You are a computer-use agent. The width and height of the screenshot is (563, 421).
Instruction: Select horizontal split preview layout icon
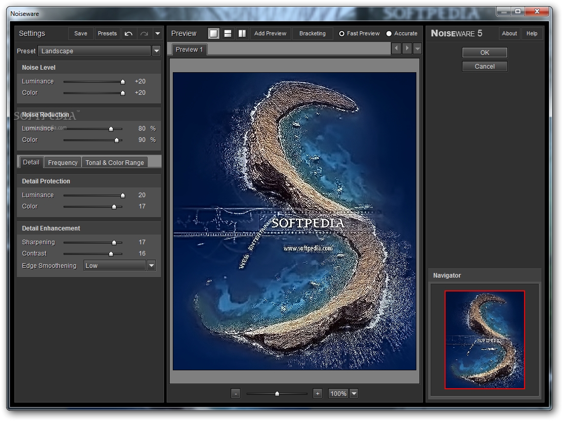[x=228, y=33]
